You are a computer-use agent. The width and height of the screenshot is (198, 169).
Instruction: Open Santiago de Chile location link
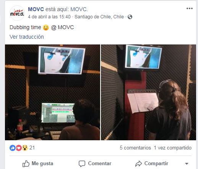[99, 17]
